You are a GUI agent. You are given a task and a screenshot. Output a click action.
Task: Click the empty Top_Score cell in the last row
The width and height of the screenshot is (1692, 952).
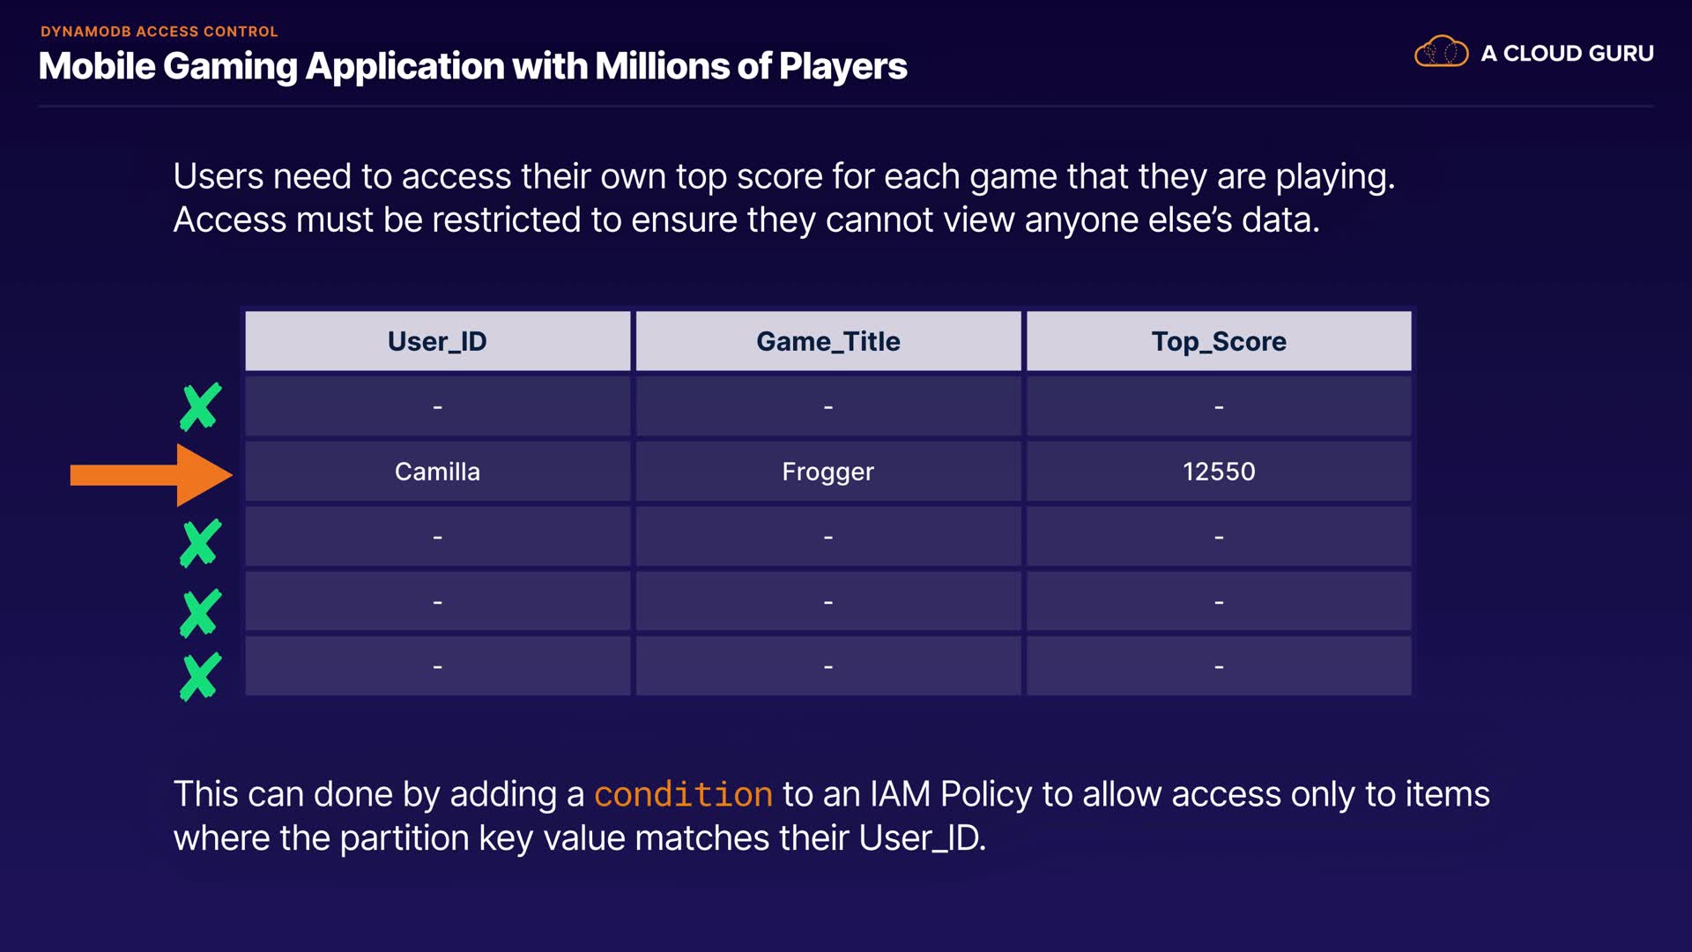[1219, 666]
